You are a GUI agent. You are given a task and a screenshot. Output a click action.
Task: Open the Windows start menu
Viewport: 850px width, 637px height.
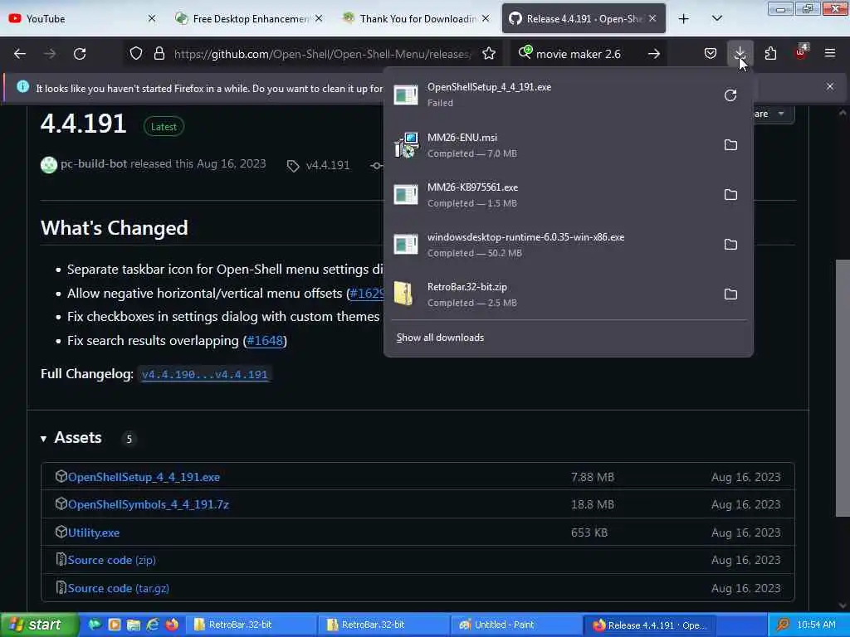(38, 625)
